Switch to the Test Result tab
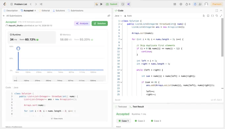Viewport: 225px width, 129px height. pos(137,106)
